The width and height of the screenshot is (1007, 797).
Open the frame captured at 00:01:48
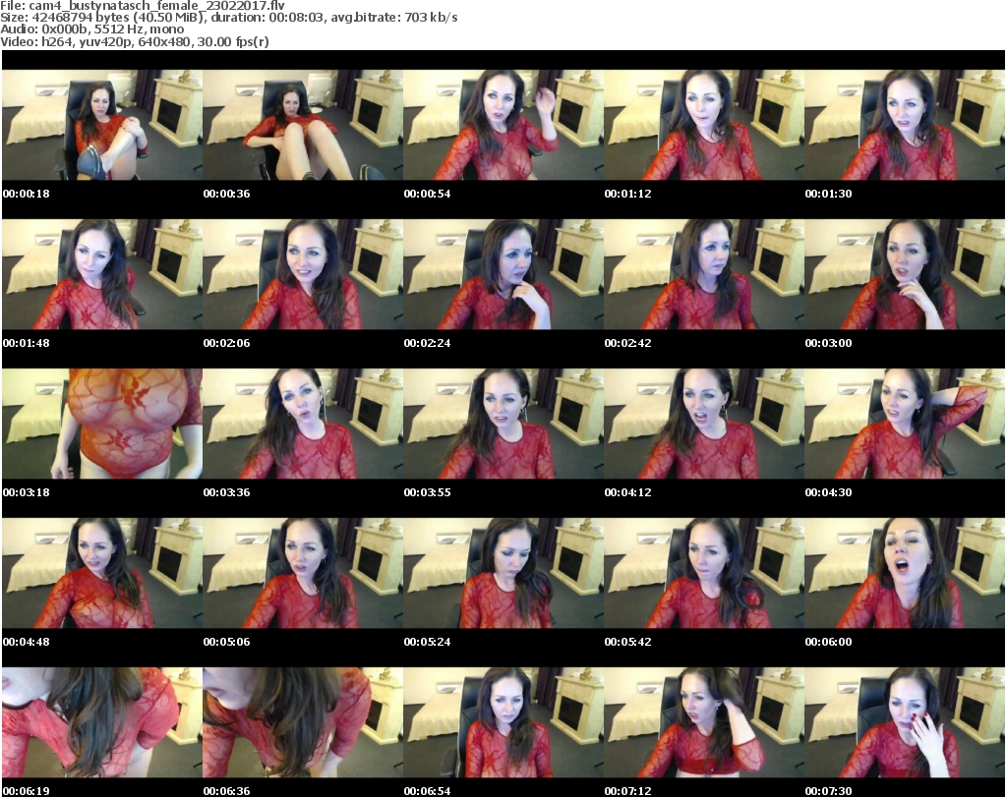pyautogui.click(x=102, y=274)
